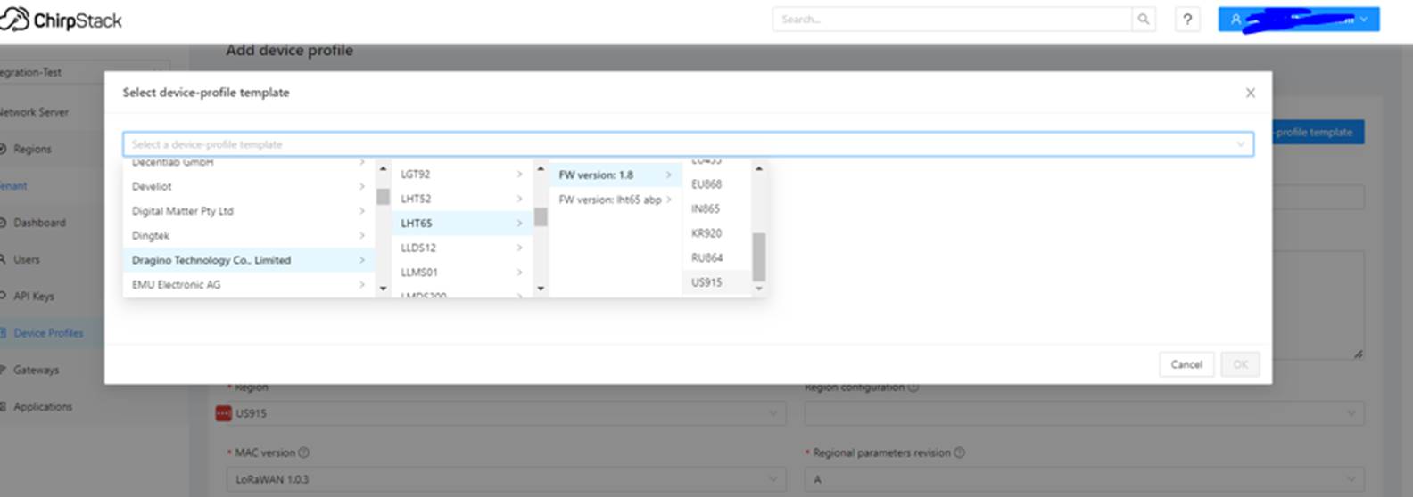This screenshot has height=497, width=1413.
Task: Open Users in sidebar
Action: [27, 259]
